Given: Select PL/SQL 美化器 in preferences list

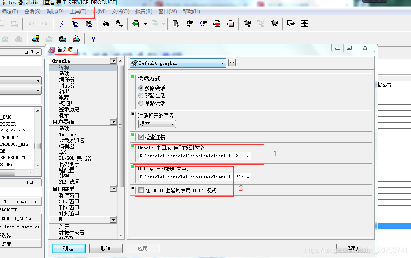Looking at the screenshot, I should 75,158.
